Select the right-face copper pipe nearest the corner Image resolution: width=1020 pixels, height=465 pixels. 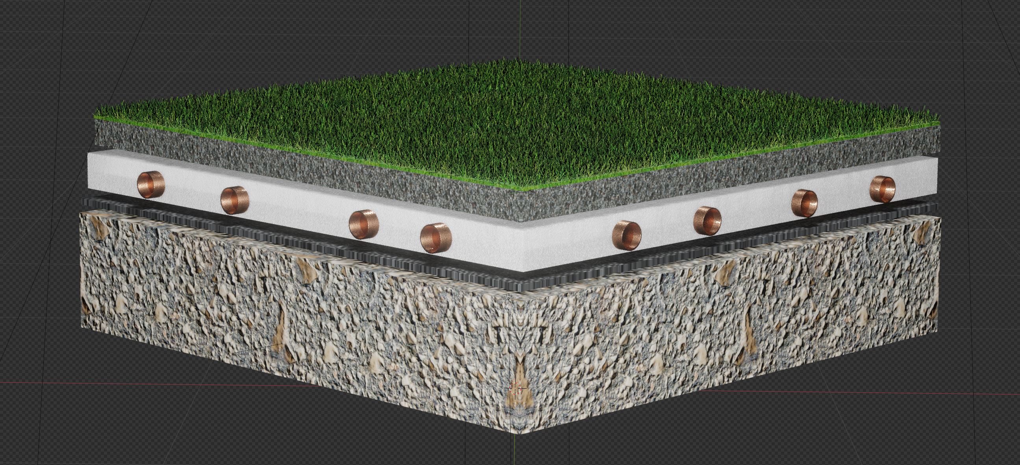(626, 235)
